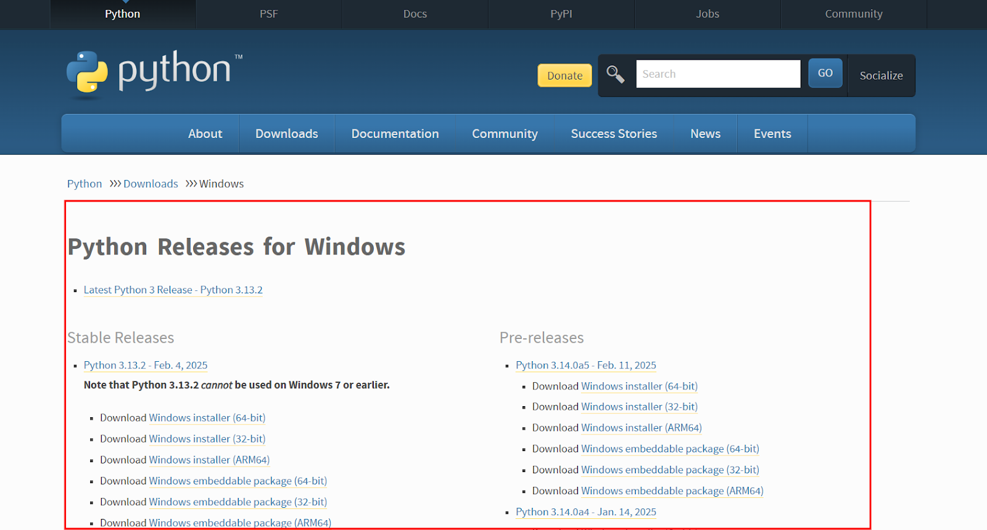The image size is (987, 530).
Task: Download stable Windows embeddable package (64-bit)
Action: [238, 481]
